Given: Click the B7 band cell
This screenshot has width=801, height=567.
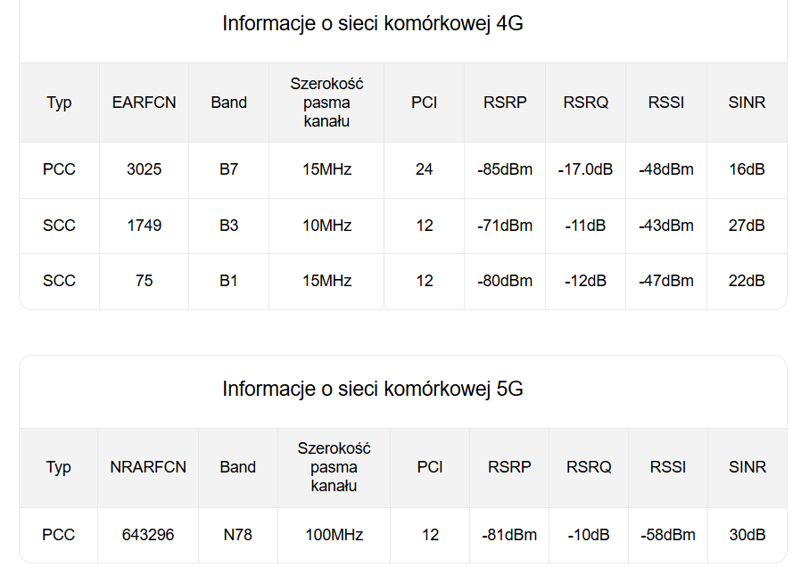Looking at the screenshot, I should click(229, 169).
